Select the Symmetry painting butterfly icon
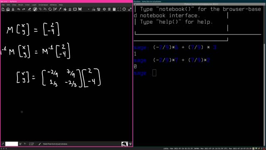This screenshot has height=150, width=266. pos(80,9)
